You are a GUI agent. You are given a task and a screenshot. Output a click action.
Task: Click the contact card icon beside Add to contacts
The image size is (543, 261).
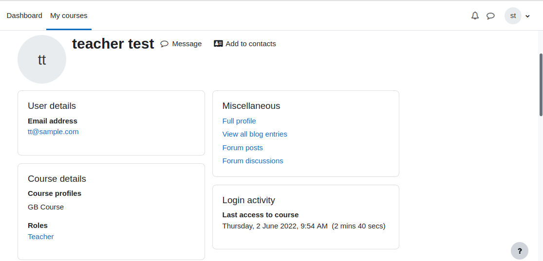[x=218, y=44]
